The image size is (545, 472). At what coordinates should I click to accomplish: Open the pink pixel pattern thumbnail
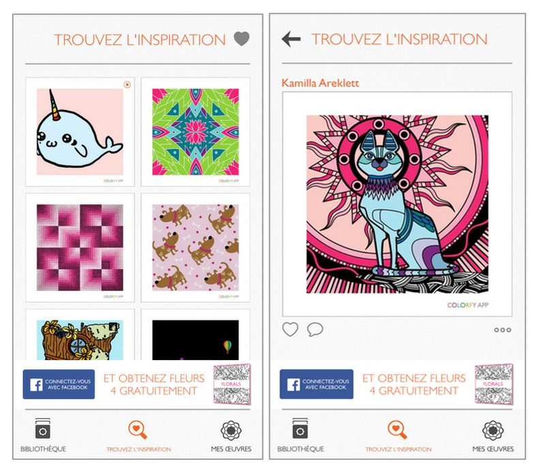click(x=80, y=248)
